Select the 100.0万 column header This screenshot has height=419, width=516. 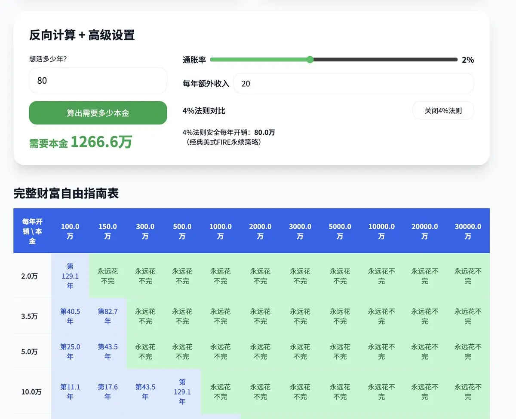(70, 231)
